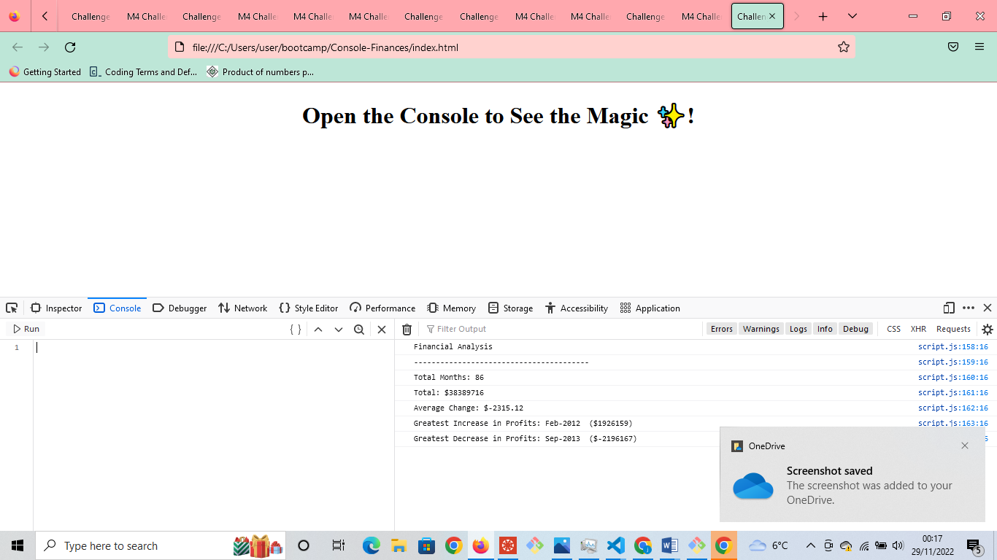Open the script.js:158:16 source link
Viewport: 997px width, 560px height.
pos(953,347)
